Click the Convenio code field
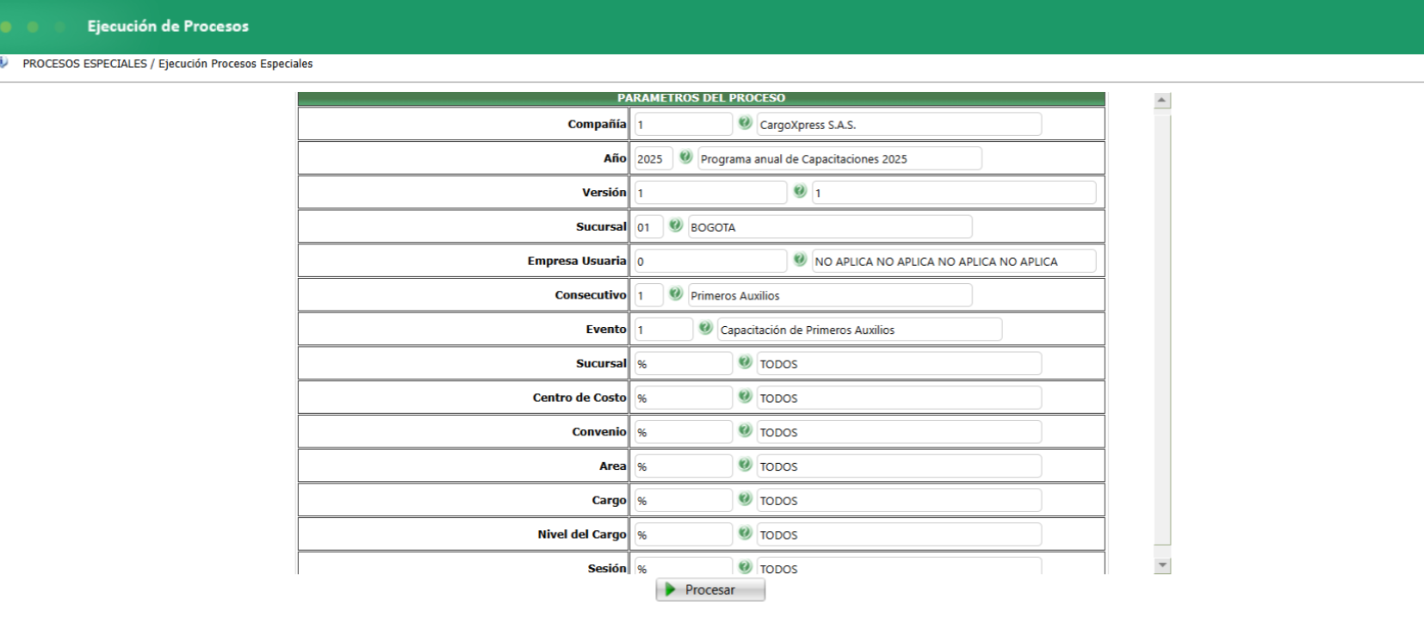Viewport: 1424px width, 617px height. click(x=684, y=431)
